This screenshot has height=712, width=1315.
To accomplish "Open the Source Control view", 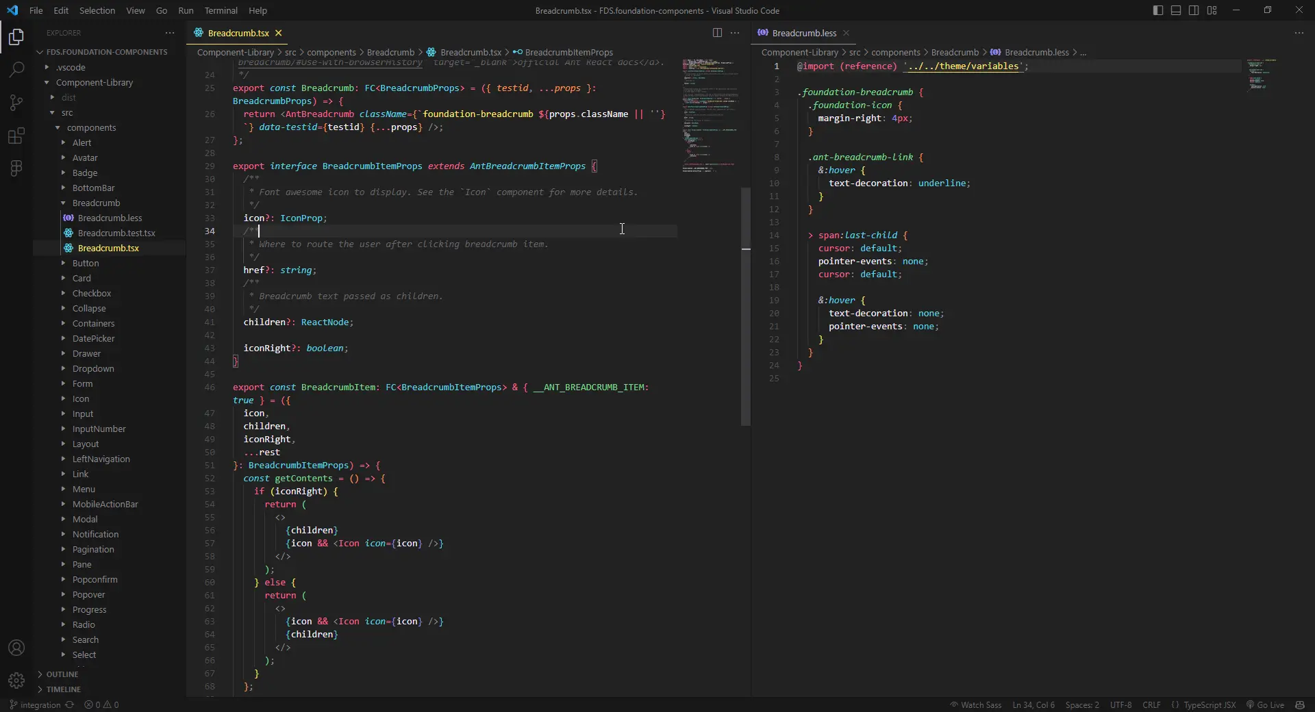I will [16, 103].
